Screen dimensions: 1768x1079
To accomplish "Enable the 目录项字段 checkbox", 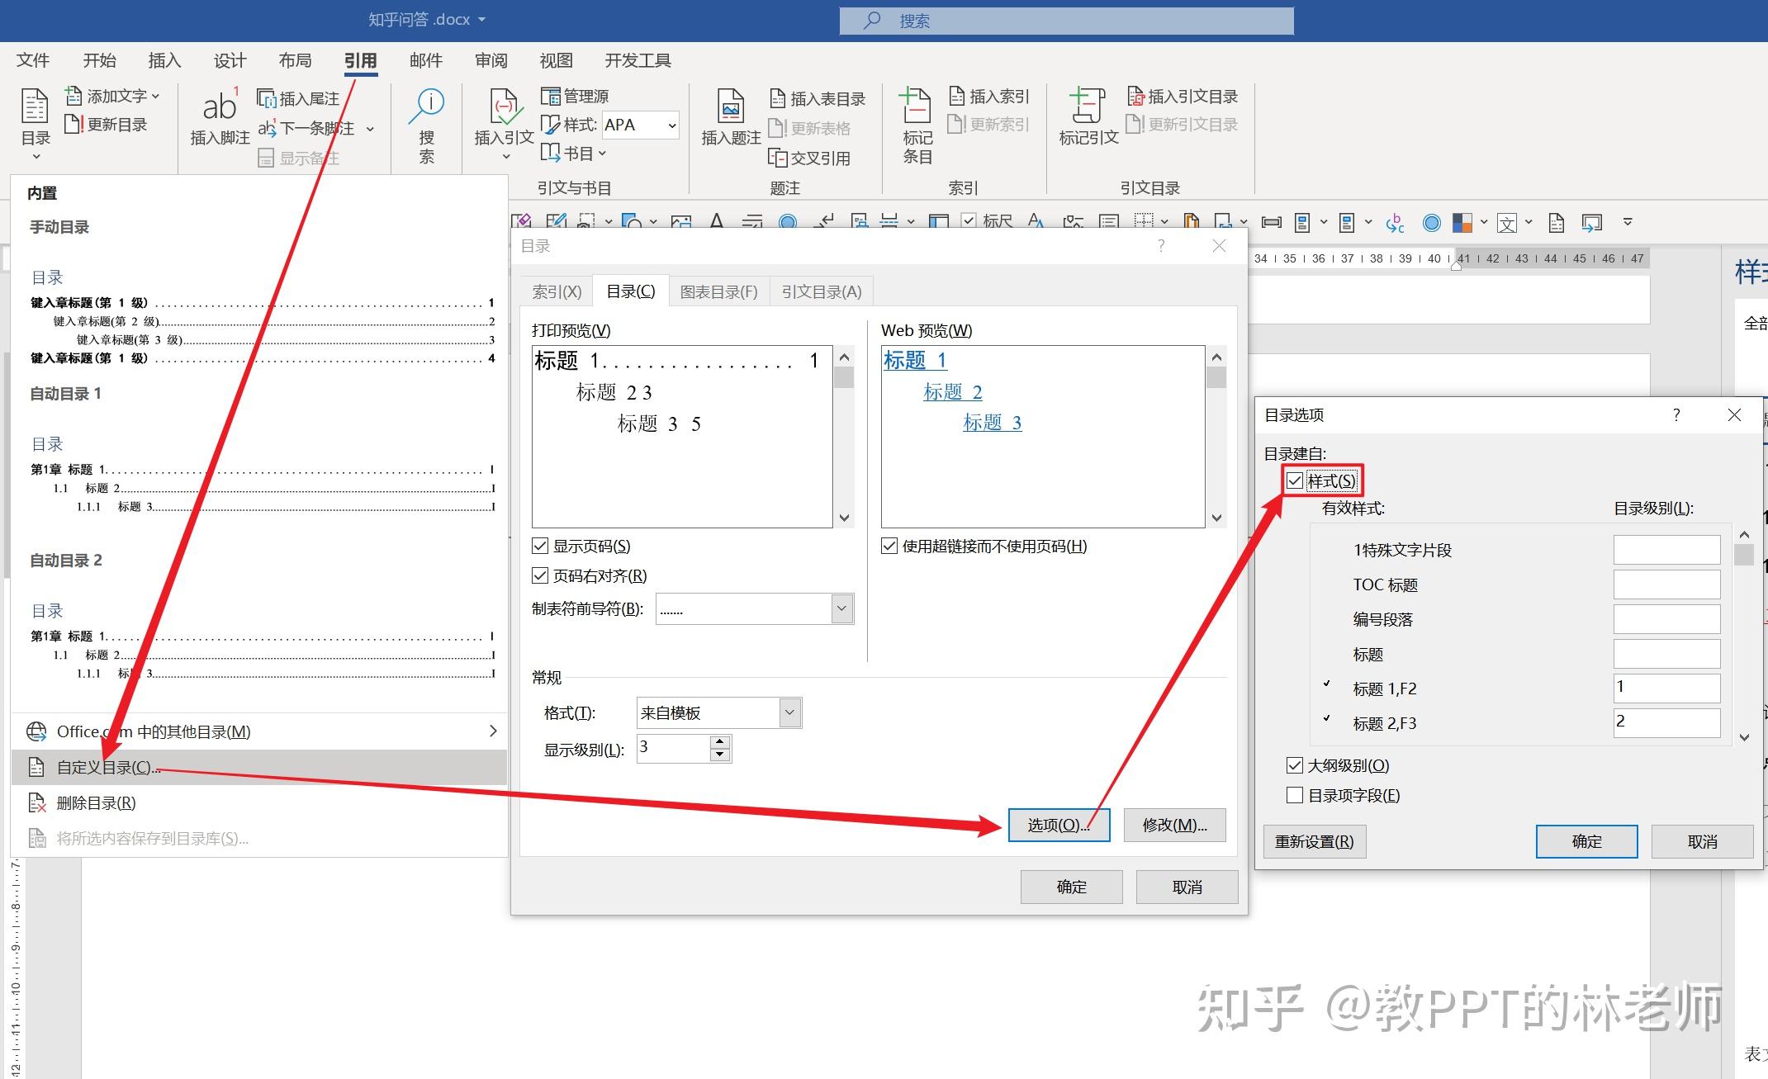I will [1295, 796].
